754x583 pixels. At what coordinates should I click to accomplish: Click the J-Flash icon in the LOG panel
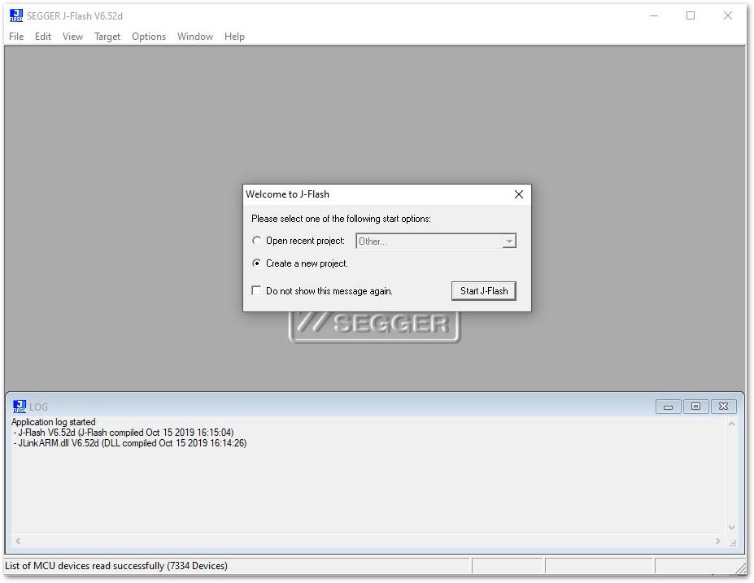pos(20,406)
